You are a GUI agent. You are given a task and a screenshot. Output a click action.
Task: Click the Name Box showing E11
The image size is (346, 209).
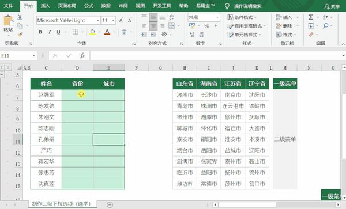pos(18,56)
